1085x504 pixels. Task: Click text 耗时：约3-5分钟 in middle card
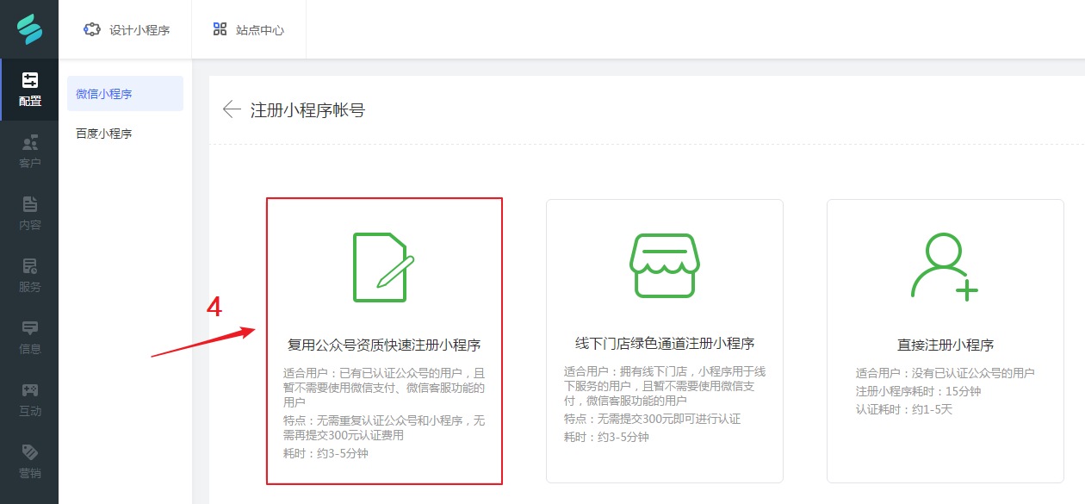click(606, 437)
